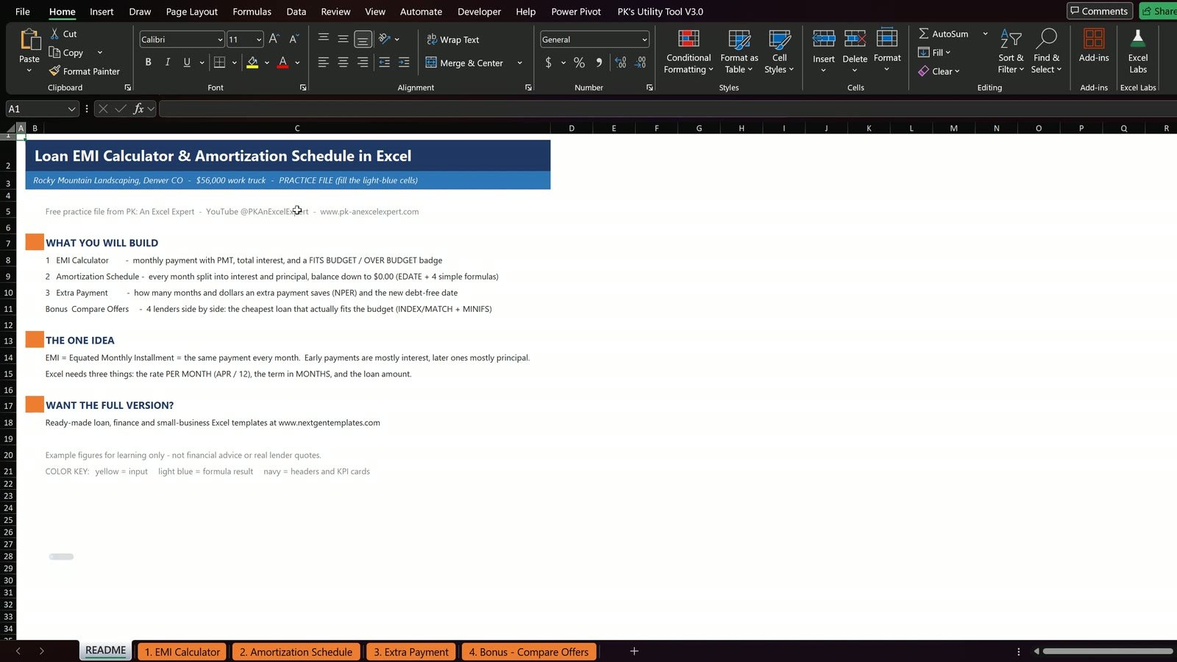
Task: Switch to the 2. Amortization Schedule sheet
Action: 296,652
